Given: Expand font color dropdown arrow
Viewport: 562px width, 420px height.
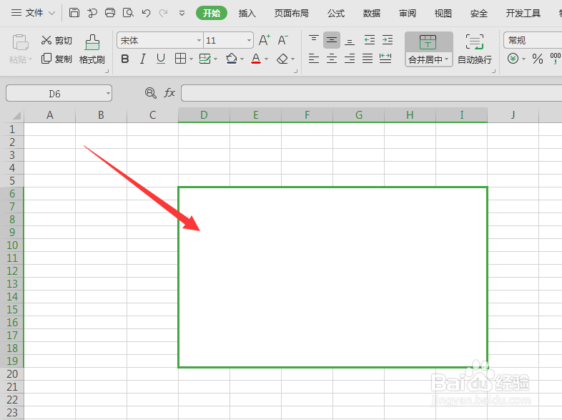Looking at the screenshot, I should point(266,59).
